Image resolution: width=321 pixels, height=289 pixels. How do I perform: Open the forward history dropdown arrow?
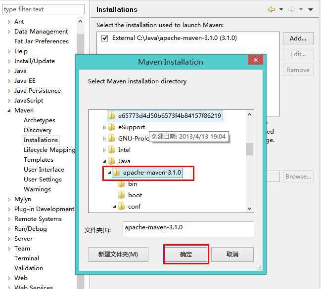(301, 9)
